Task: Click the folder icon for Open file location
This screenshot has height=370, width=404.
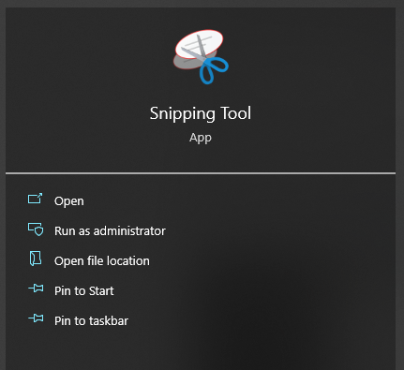Action: click(36, 259)
